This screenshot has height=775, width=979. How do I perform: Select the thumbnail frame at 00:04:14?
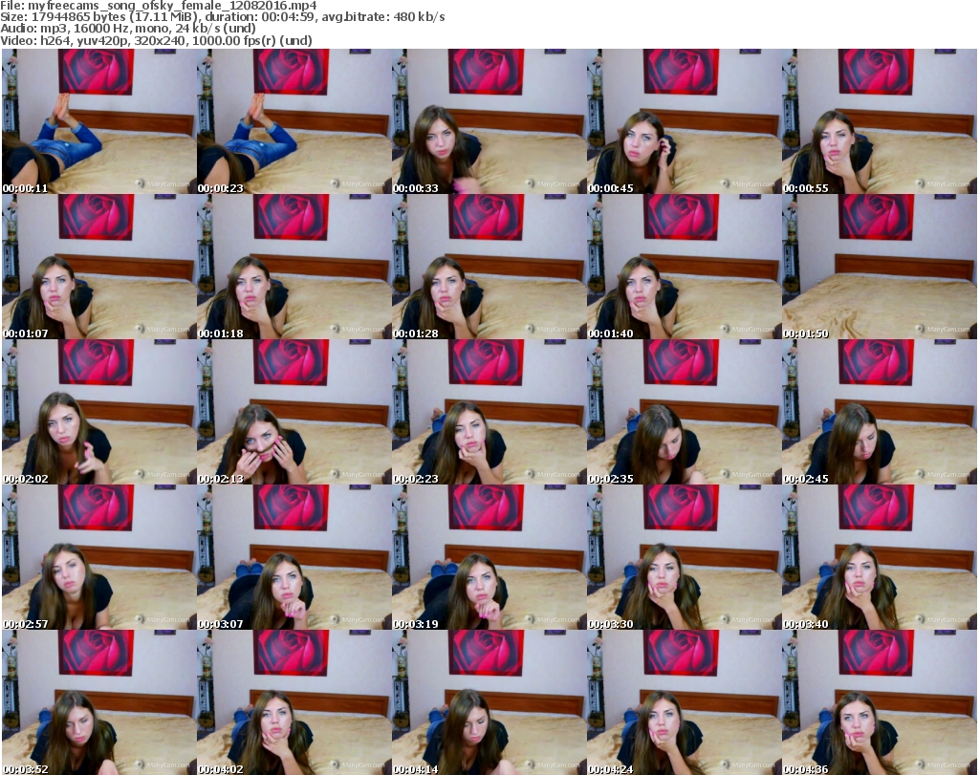pos(489,702)
